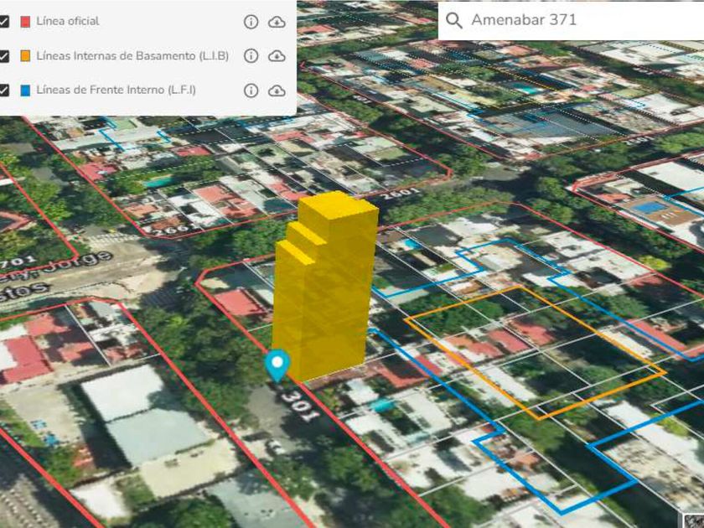Select the Línea oficial layer label
Image resolution: width=704 pixels, height=528 pixels.
[68, 21]
